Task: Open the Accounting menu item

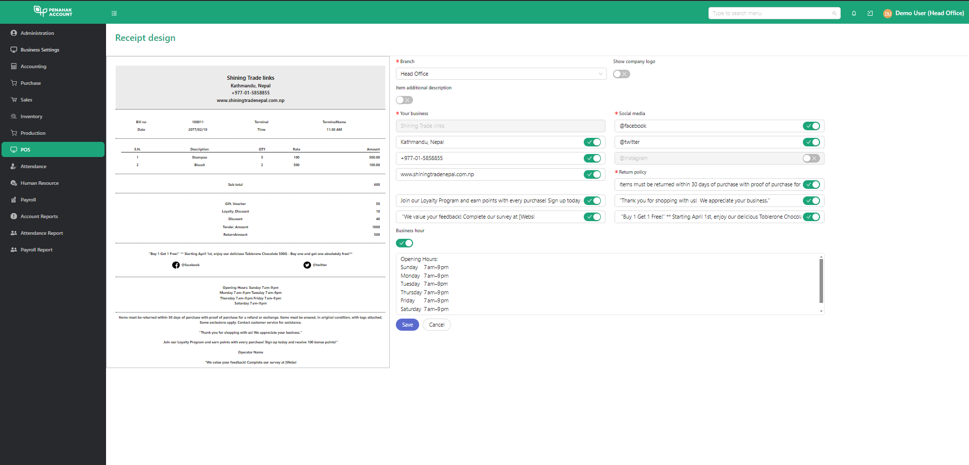Action: click(x=33, y=67)
